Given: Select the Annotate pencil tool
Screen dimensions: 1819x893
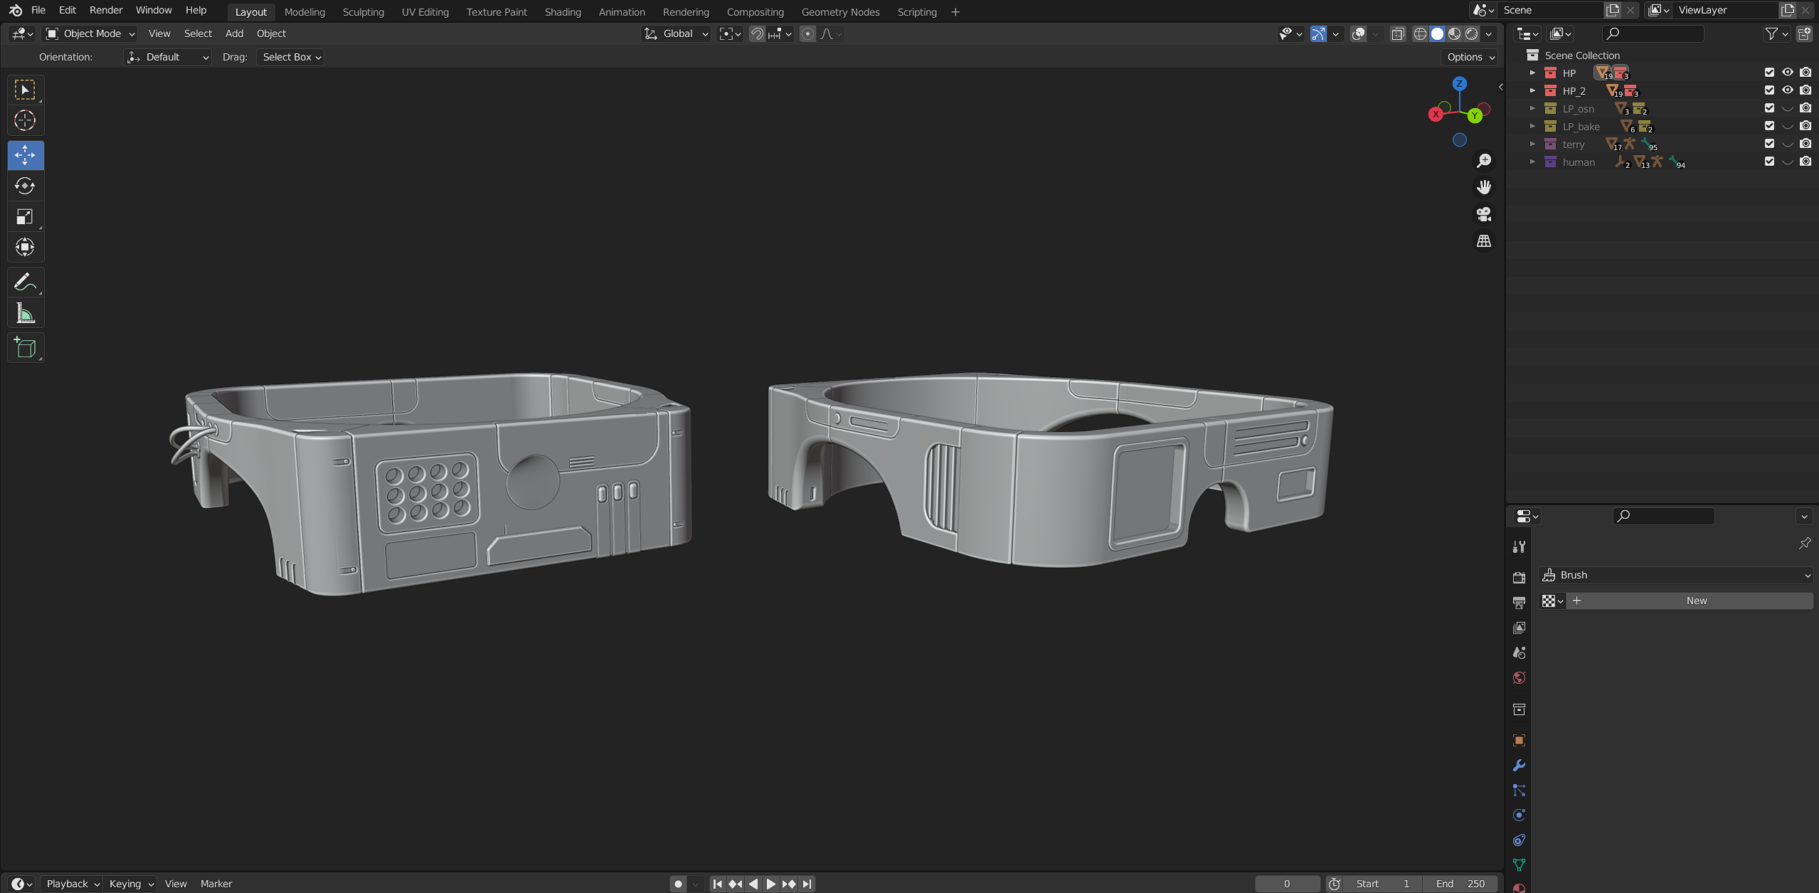Looking at the screenshot, I should click(x=25, y=282).
